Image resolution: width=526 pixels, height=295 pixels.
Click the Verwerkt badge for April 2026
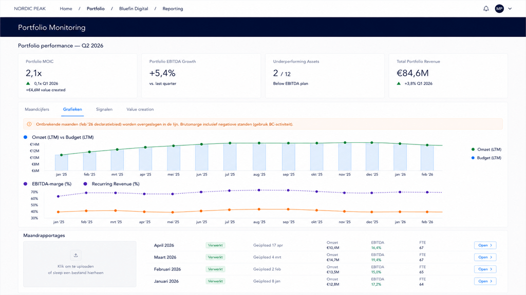click(215, 245)
